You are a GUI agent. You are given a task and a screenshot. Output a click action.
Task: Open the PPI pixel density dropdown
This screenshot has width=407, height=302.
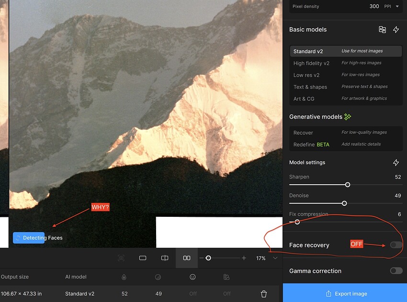click(392, 6)
